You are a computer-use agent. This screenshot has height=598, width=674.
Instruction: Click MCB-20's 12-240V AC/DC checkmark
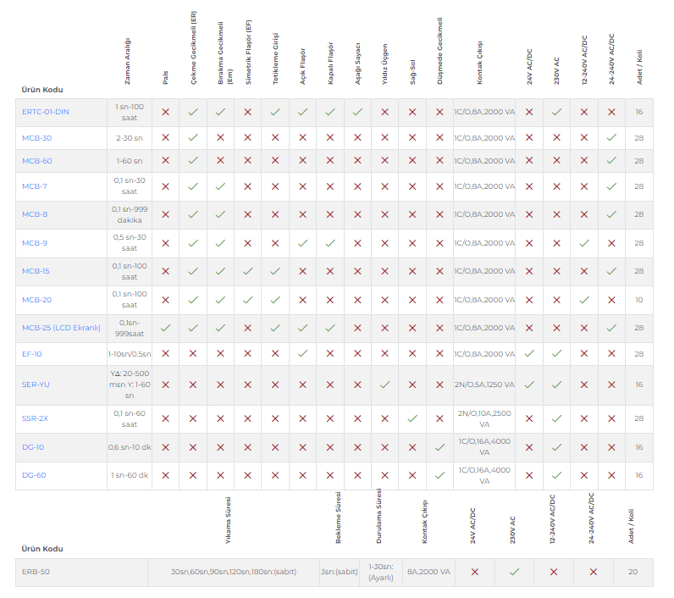[584, 300]
